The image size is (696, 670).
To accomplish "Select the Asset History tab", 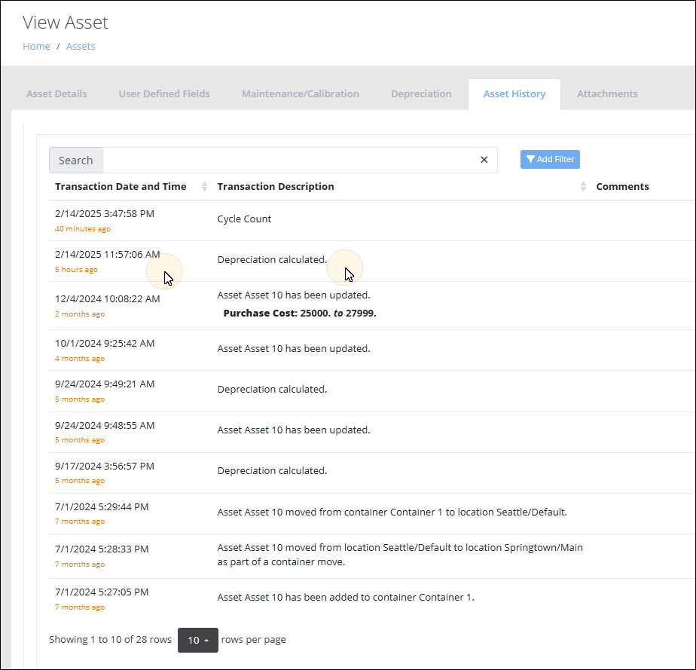I will [x=514, y=93].
